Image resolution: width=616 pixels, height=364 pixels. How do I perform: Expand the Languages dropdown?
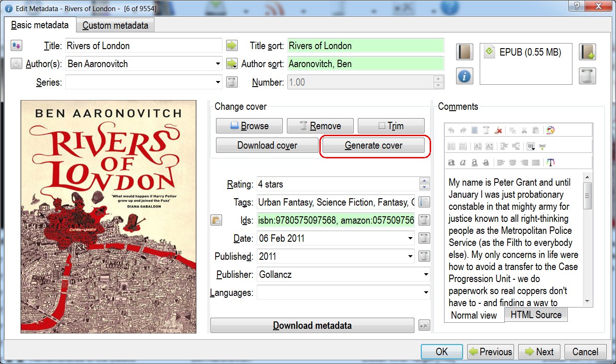click(426, 293)
